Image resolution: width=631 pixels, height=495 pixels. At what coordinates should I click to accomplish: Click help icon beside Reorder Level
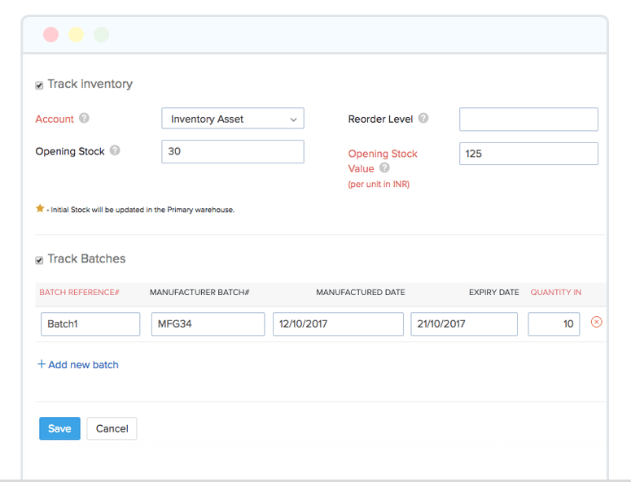tap(423, 119)
